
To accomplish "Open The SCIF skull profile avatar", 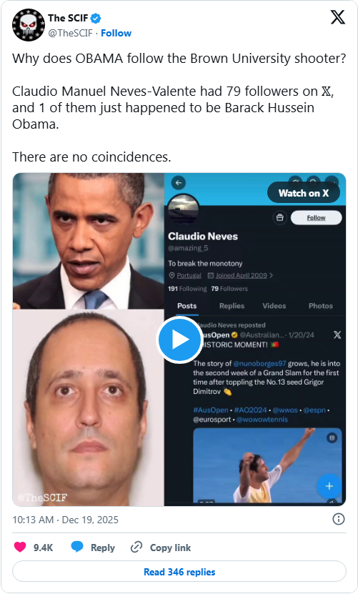I will (29, 25).
